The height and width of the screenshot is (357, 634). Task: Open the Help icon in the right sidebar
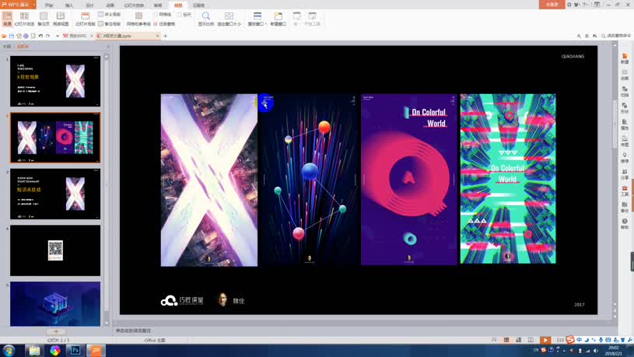point(625,224)
